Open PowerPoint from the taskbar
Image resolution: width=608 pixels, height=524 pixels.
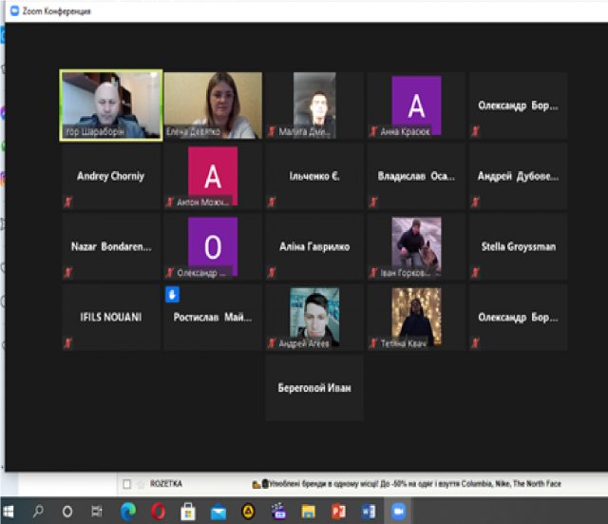[x=338, y=512]
